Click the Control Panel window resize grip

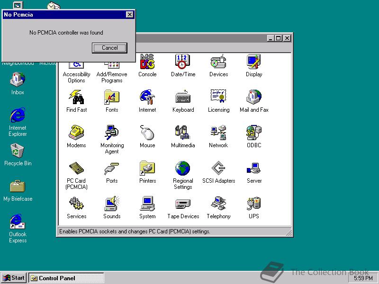[289, 232]
